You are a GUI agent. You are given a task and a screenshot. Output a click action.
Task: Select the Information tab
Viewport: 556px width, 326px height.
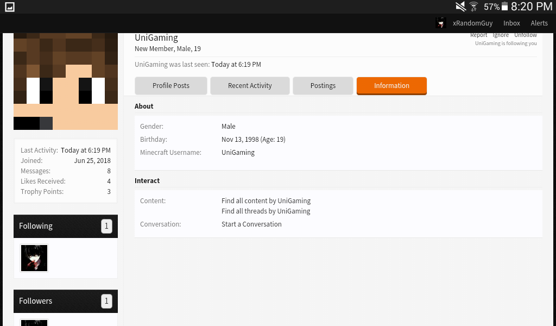(392, 86)
